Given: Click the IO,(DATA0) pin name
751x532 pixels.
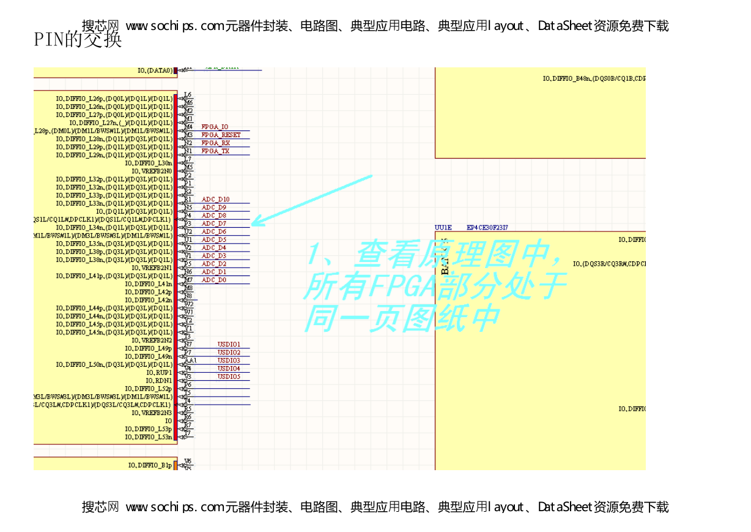Looking at the screenshot, I should (155, 71).
